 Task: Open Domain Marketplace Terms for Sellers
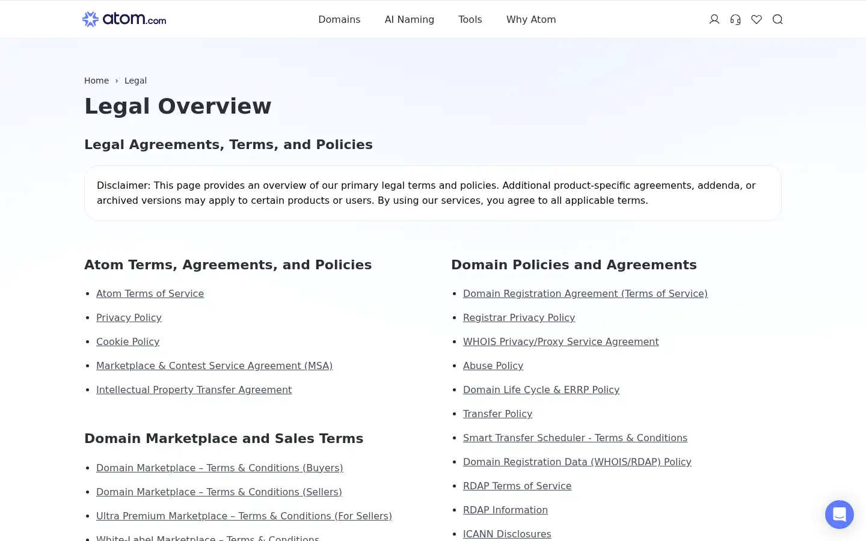point(219,492)
